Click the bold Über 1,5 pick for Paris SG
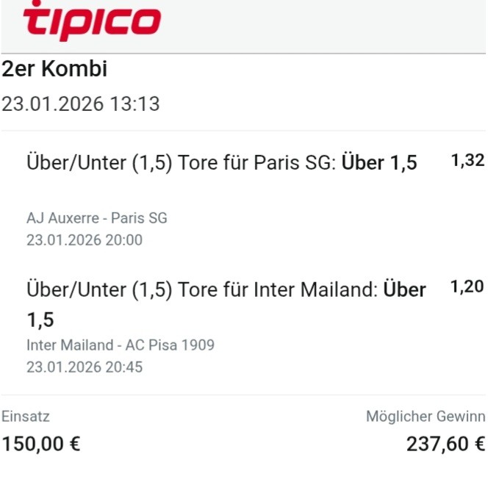Viewport: 496px width, 482px height. [x=380, y=162]
